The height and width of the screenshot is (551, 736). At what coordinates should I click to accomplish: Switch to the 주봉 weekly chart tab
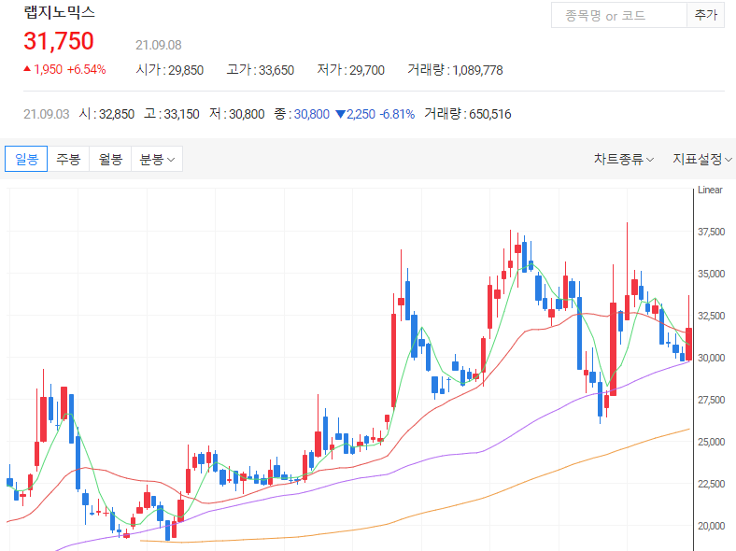[x=68, y=159]
